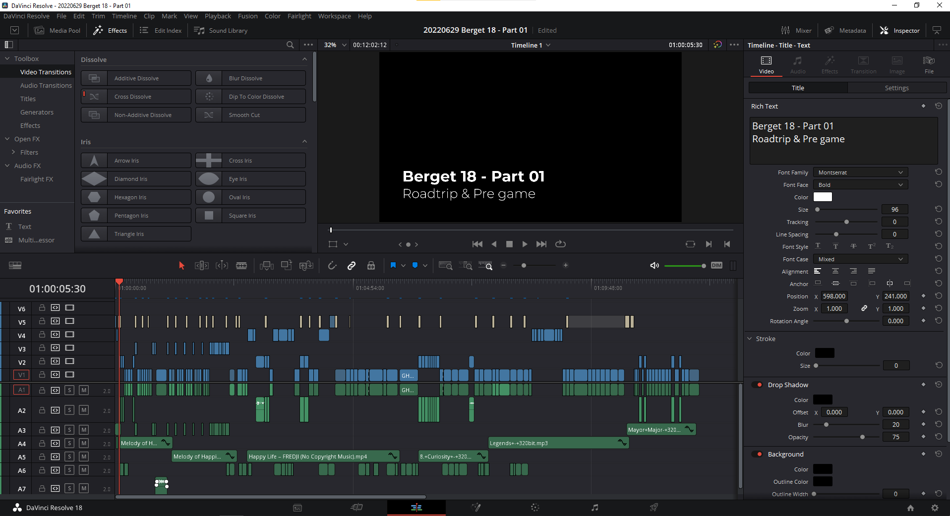Open the Font Family Montserrat dropdown
Viewport: 950px width, 516px height.
click(x=860, y=172)
